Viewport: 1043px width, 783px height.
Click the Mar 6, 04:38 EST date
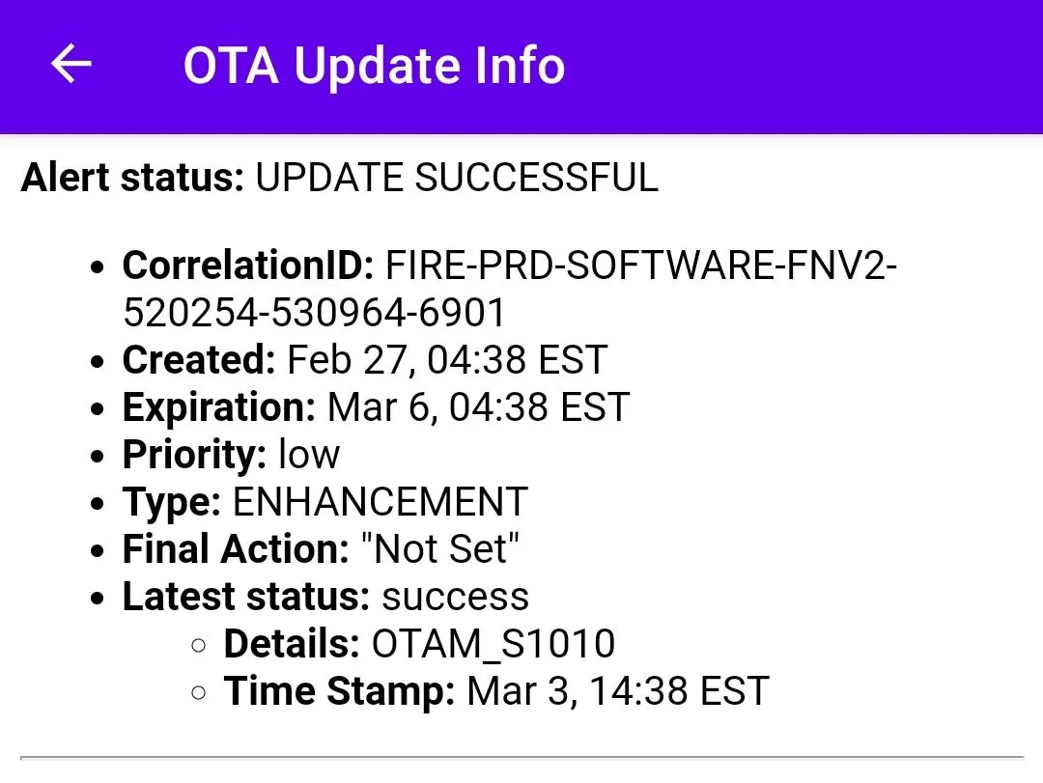coord(478,407)
